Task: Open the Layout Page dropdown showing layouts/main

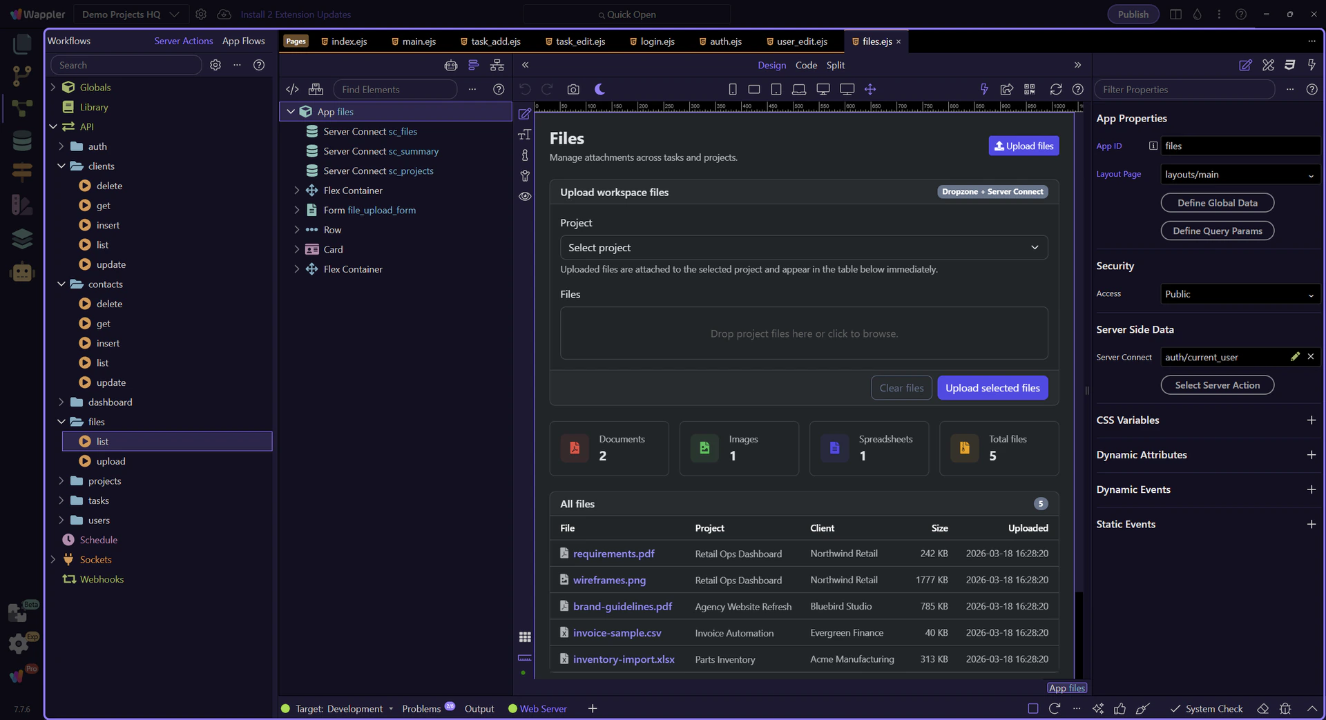Action: [1240, 175]
